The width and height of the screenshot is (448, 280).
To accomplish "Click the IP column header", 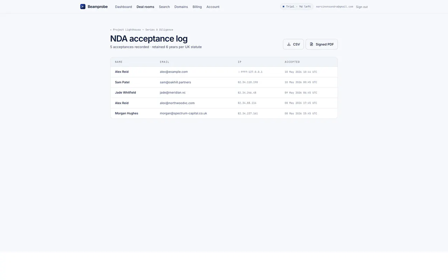I will click(240, 62).
